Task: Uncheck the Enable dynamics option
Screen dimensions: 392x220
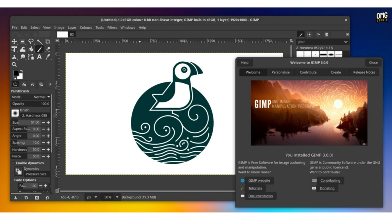Action: pos(13,163)
